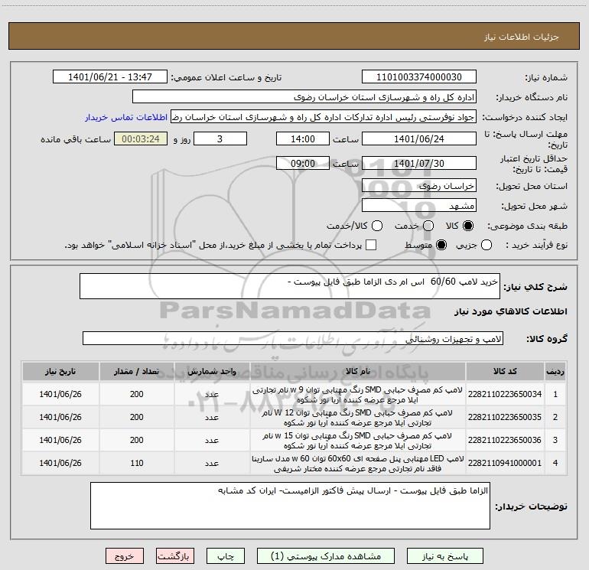Click the بازگشت back button
This screenshot has width=589, height=570.
point(175,556)
